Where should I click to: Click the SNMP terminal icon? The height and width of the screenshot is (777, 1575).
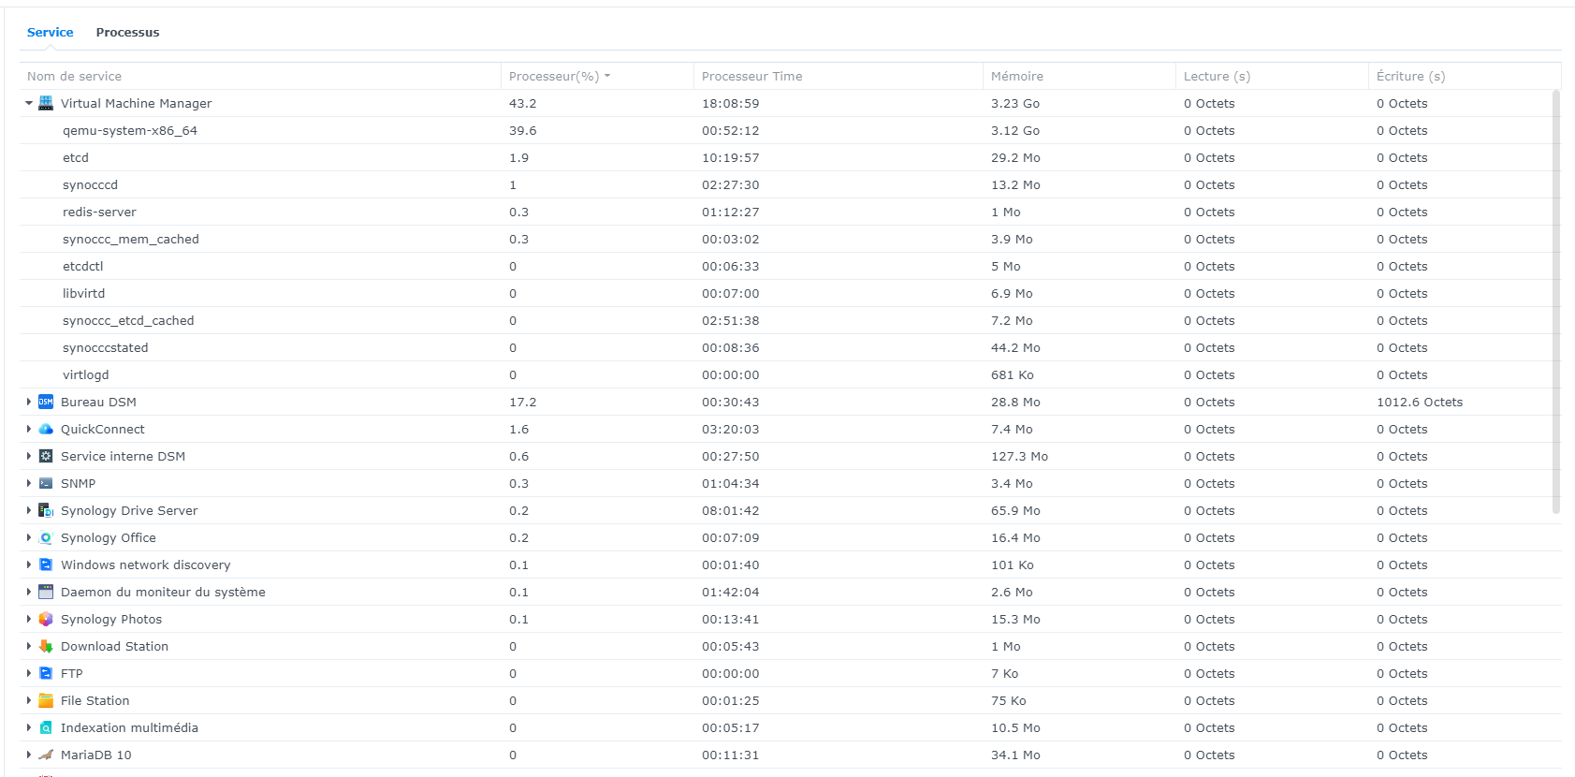pos(46,483)
